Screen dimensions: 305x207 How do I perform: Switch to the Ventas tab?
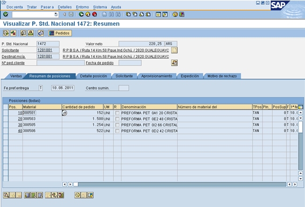click(x=16, y=76)
